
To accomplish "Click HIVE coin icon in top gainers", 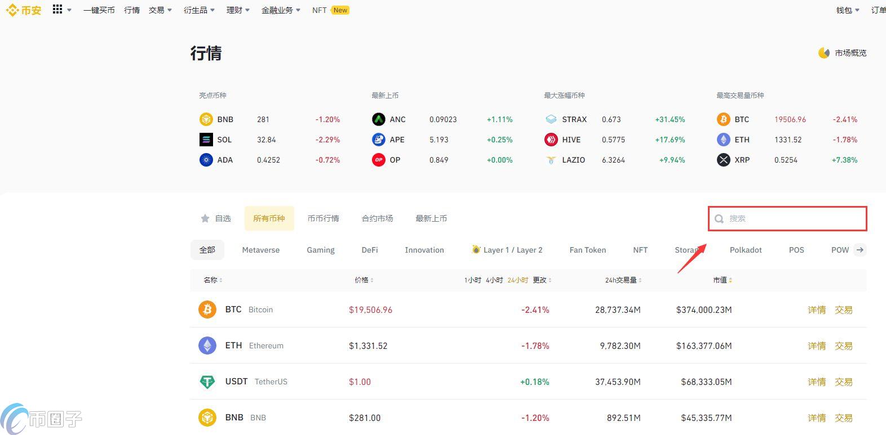I will pos(551,140).
